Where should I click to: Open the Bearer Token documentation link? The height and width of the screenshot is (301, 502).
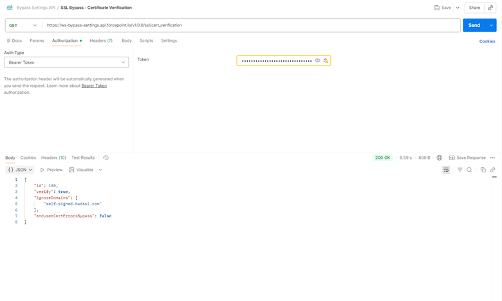click(94, 86)
